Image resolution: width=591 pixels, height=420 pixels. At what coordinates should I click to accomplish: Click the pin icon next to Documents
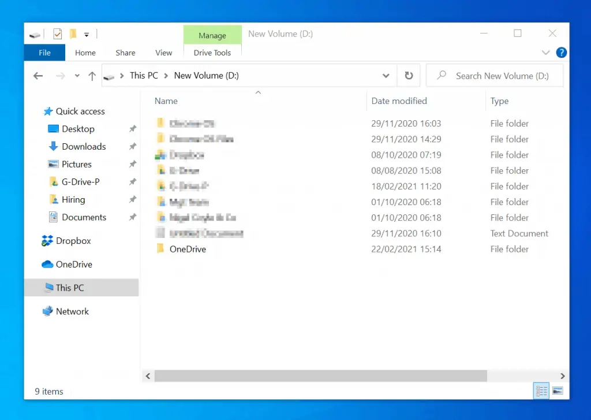(132, 217)
